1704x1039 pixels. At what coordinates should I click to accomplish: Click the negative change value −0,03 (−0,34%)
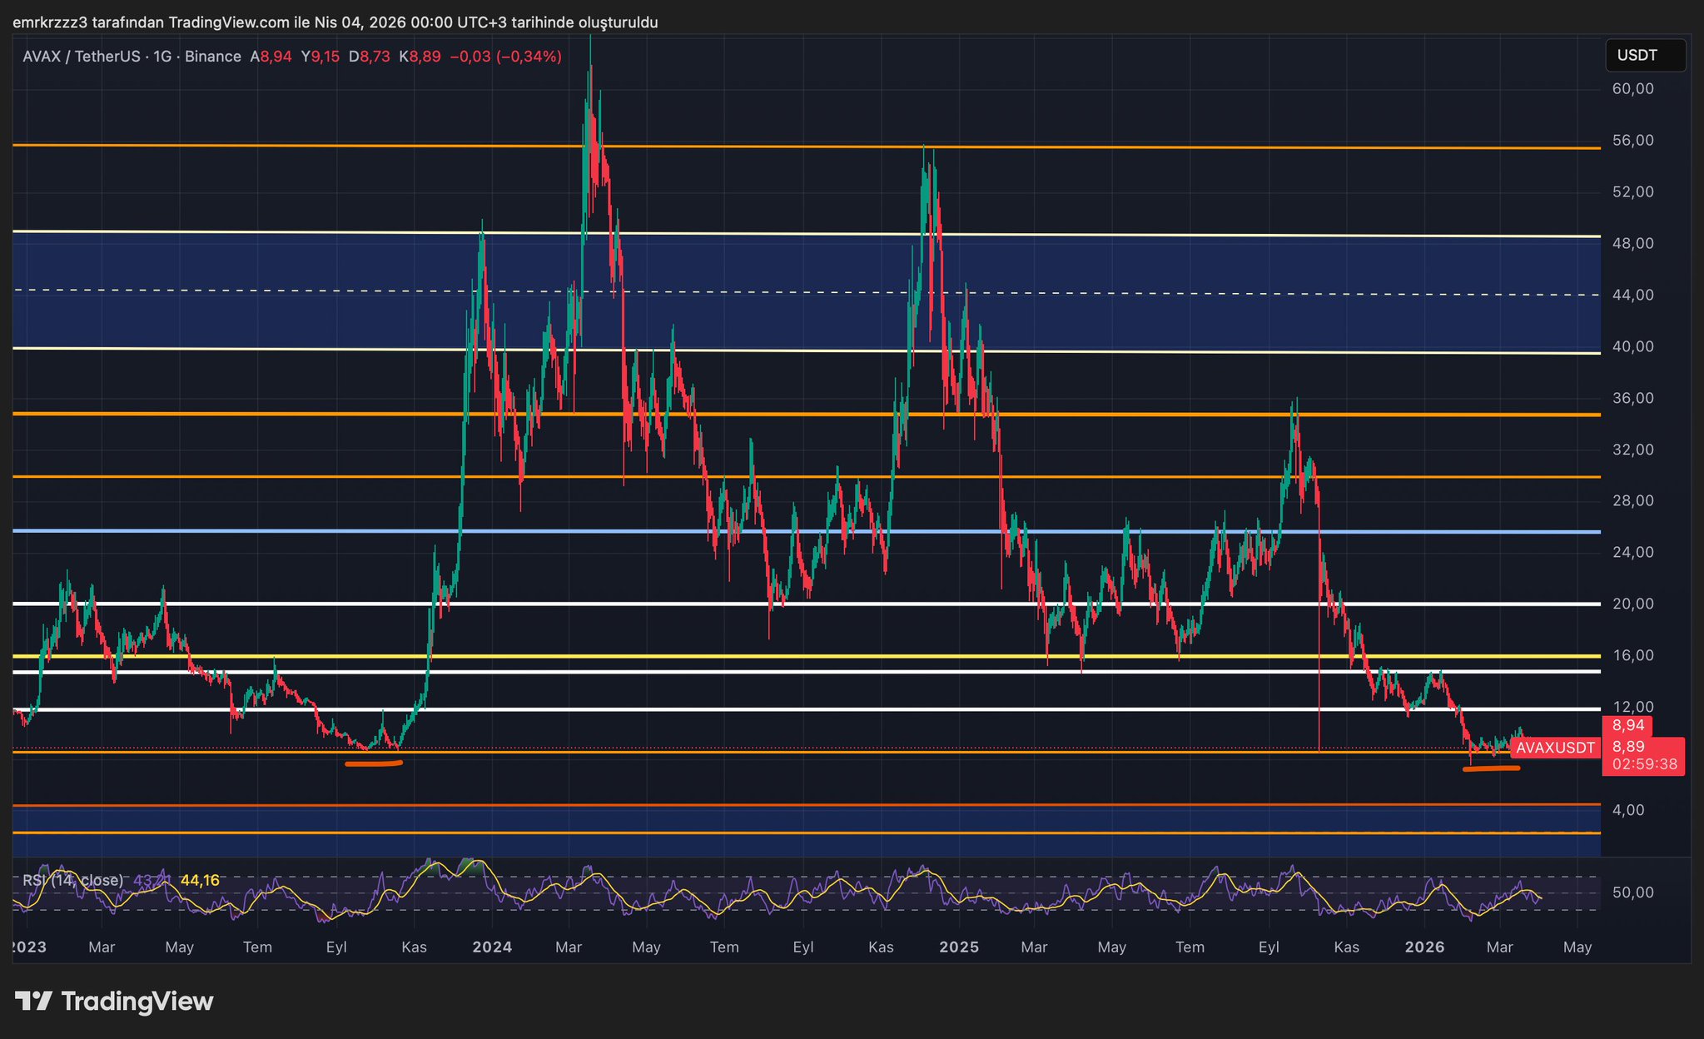(x=505, y=57)
